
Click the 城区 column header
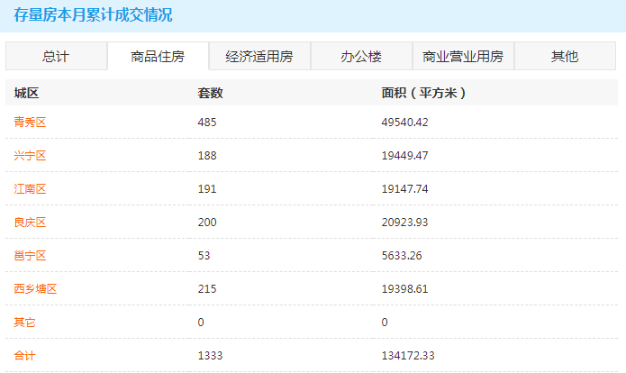26,93
